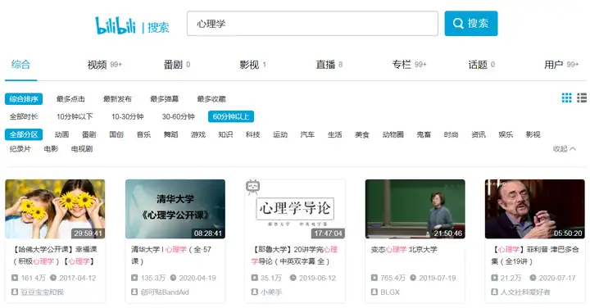Open title 菲利普·津巴多合集
This screenshot has height=308, width=590.
coord(534,255)
